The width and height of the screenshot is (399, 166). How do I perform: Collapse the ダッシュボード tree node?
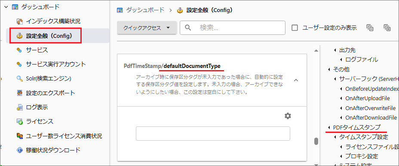[6, 7]
